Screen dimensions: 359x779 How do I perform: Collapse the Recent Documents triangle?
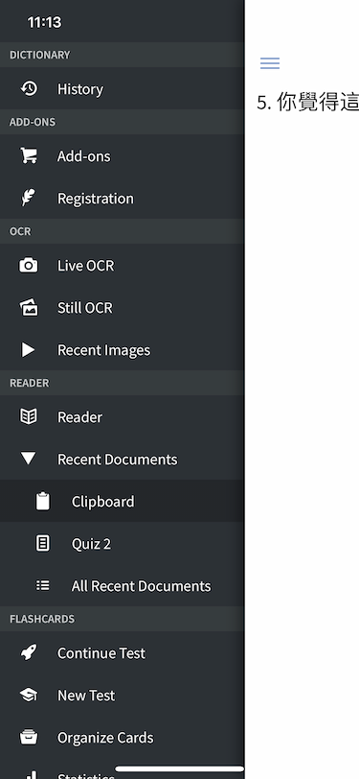coord(29,459)
